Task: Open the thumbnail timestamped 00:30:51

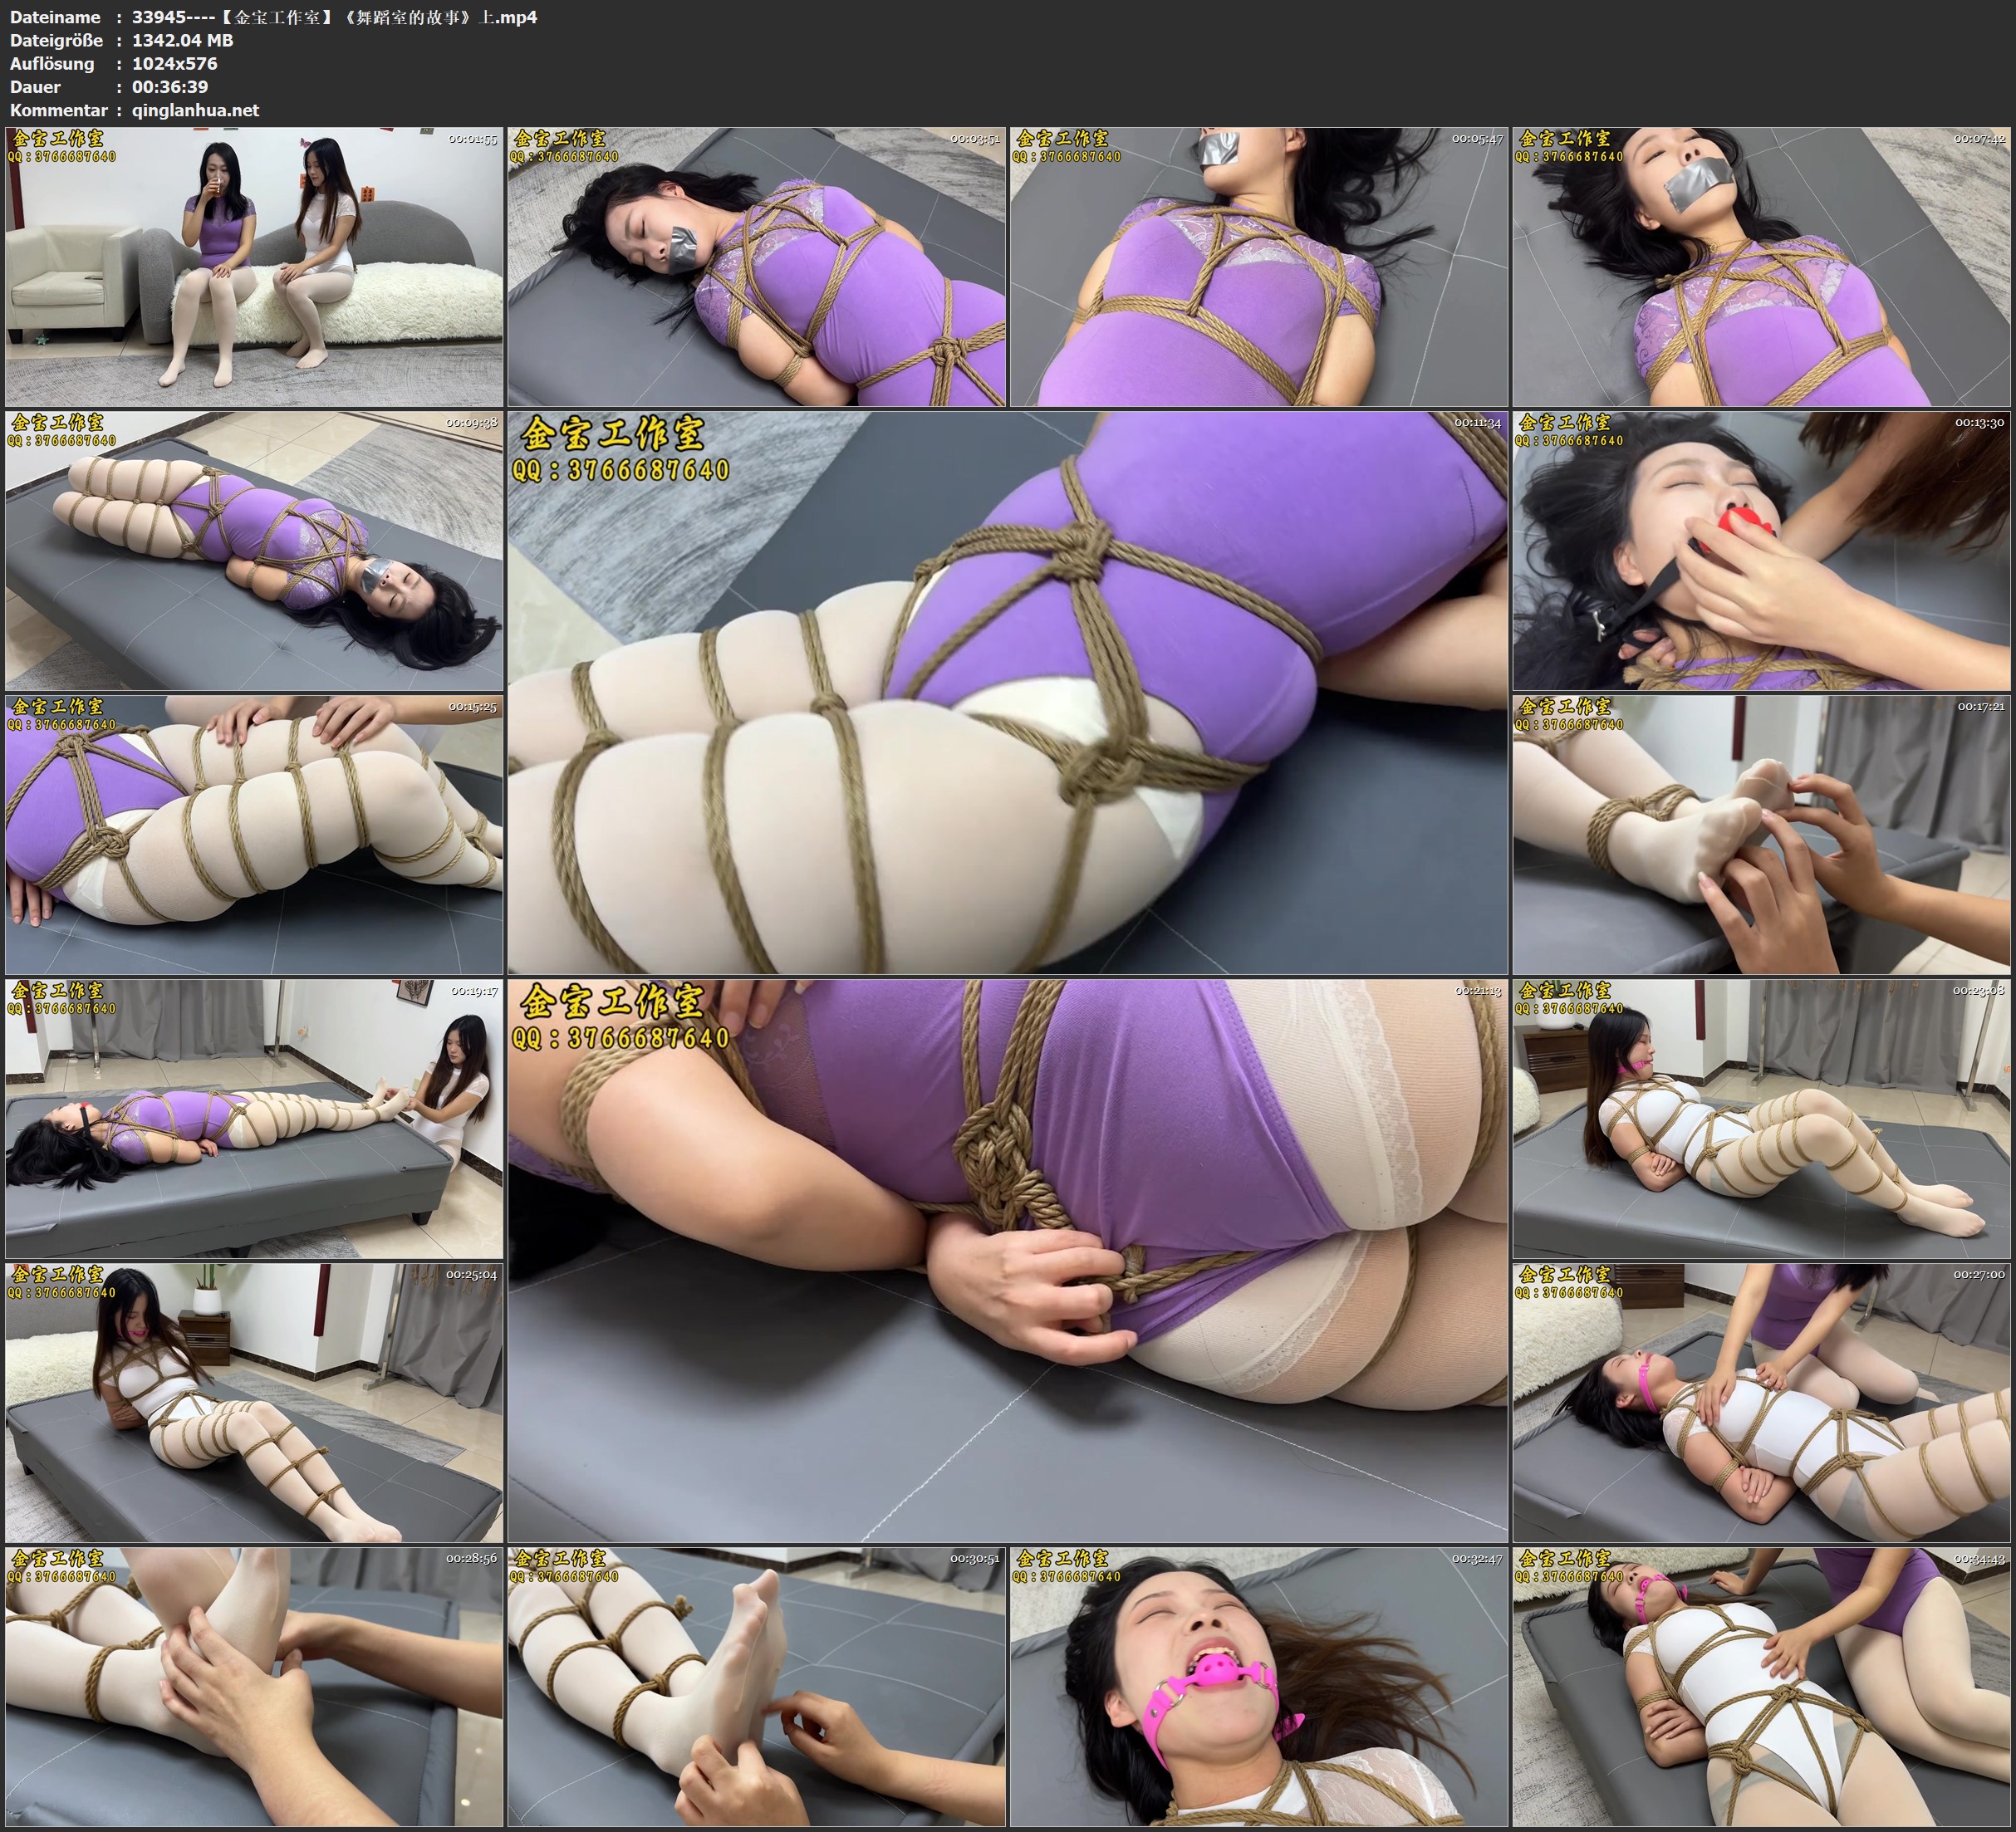Action: click(756, 1686)
